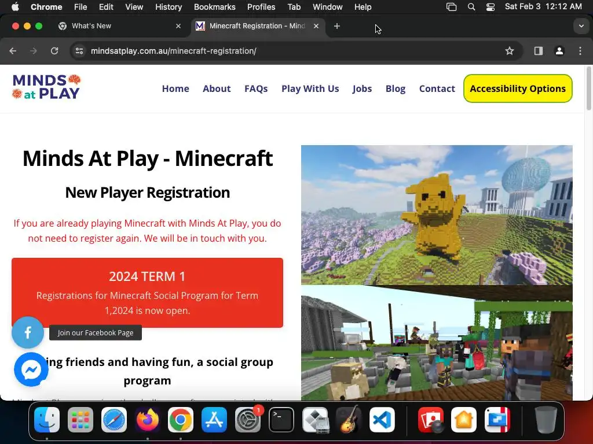Close the Minecraft Registration tab
The height and width of the screenshot is (444, 593).
point(316,26)
